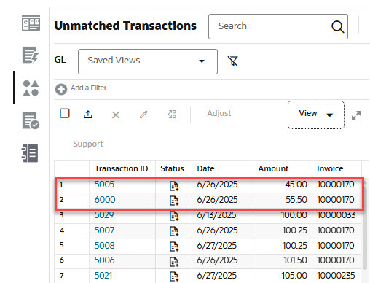Select the shapes matching sidebar icon
The height and width of the screenshot is (283, 370).
(31, 88)
